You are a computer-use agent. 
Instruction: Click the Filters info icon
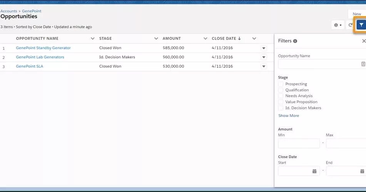click(x=295, y=41)
